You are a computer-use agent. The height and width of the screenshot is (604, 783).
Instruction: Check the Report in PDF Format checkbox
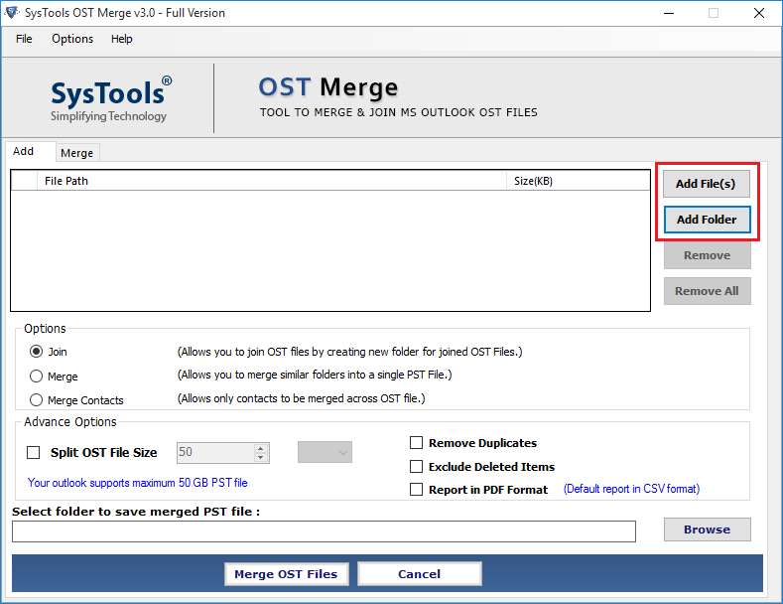(x=416, y=489)
